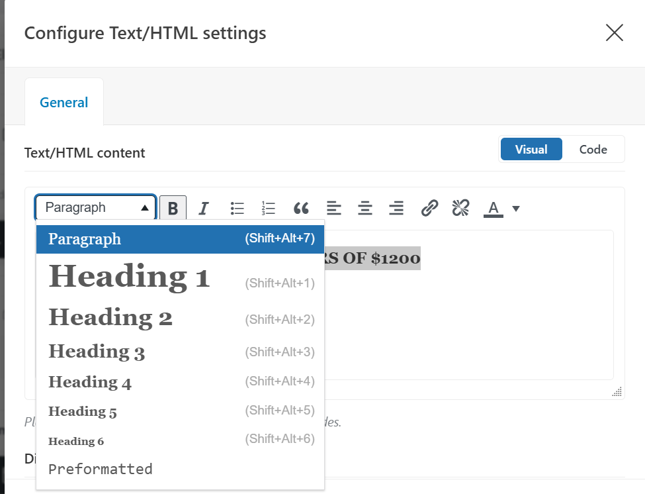
Task: Toggle bold formatting button
Action: click(x=173, y=209)
